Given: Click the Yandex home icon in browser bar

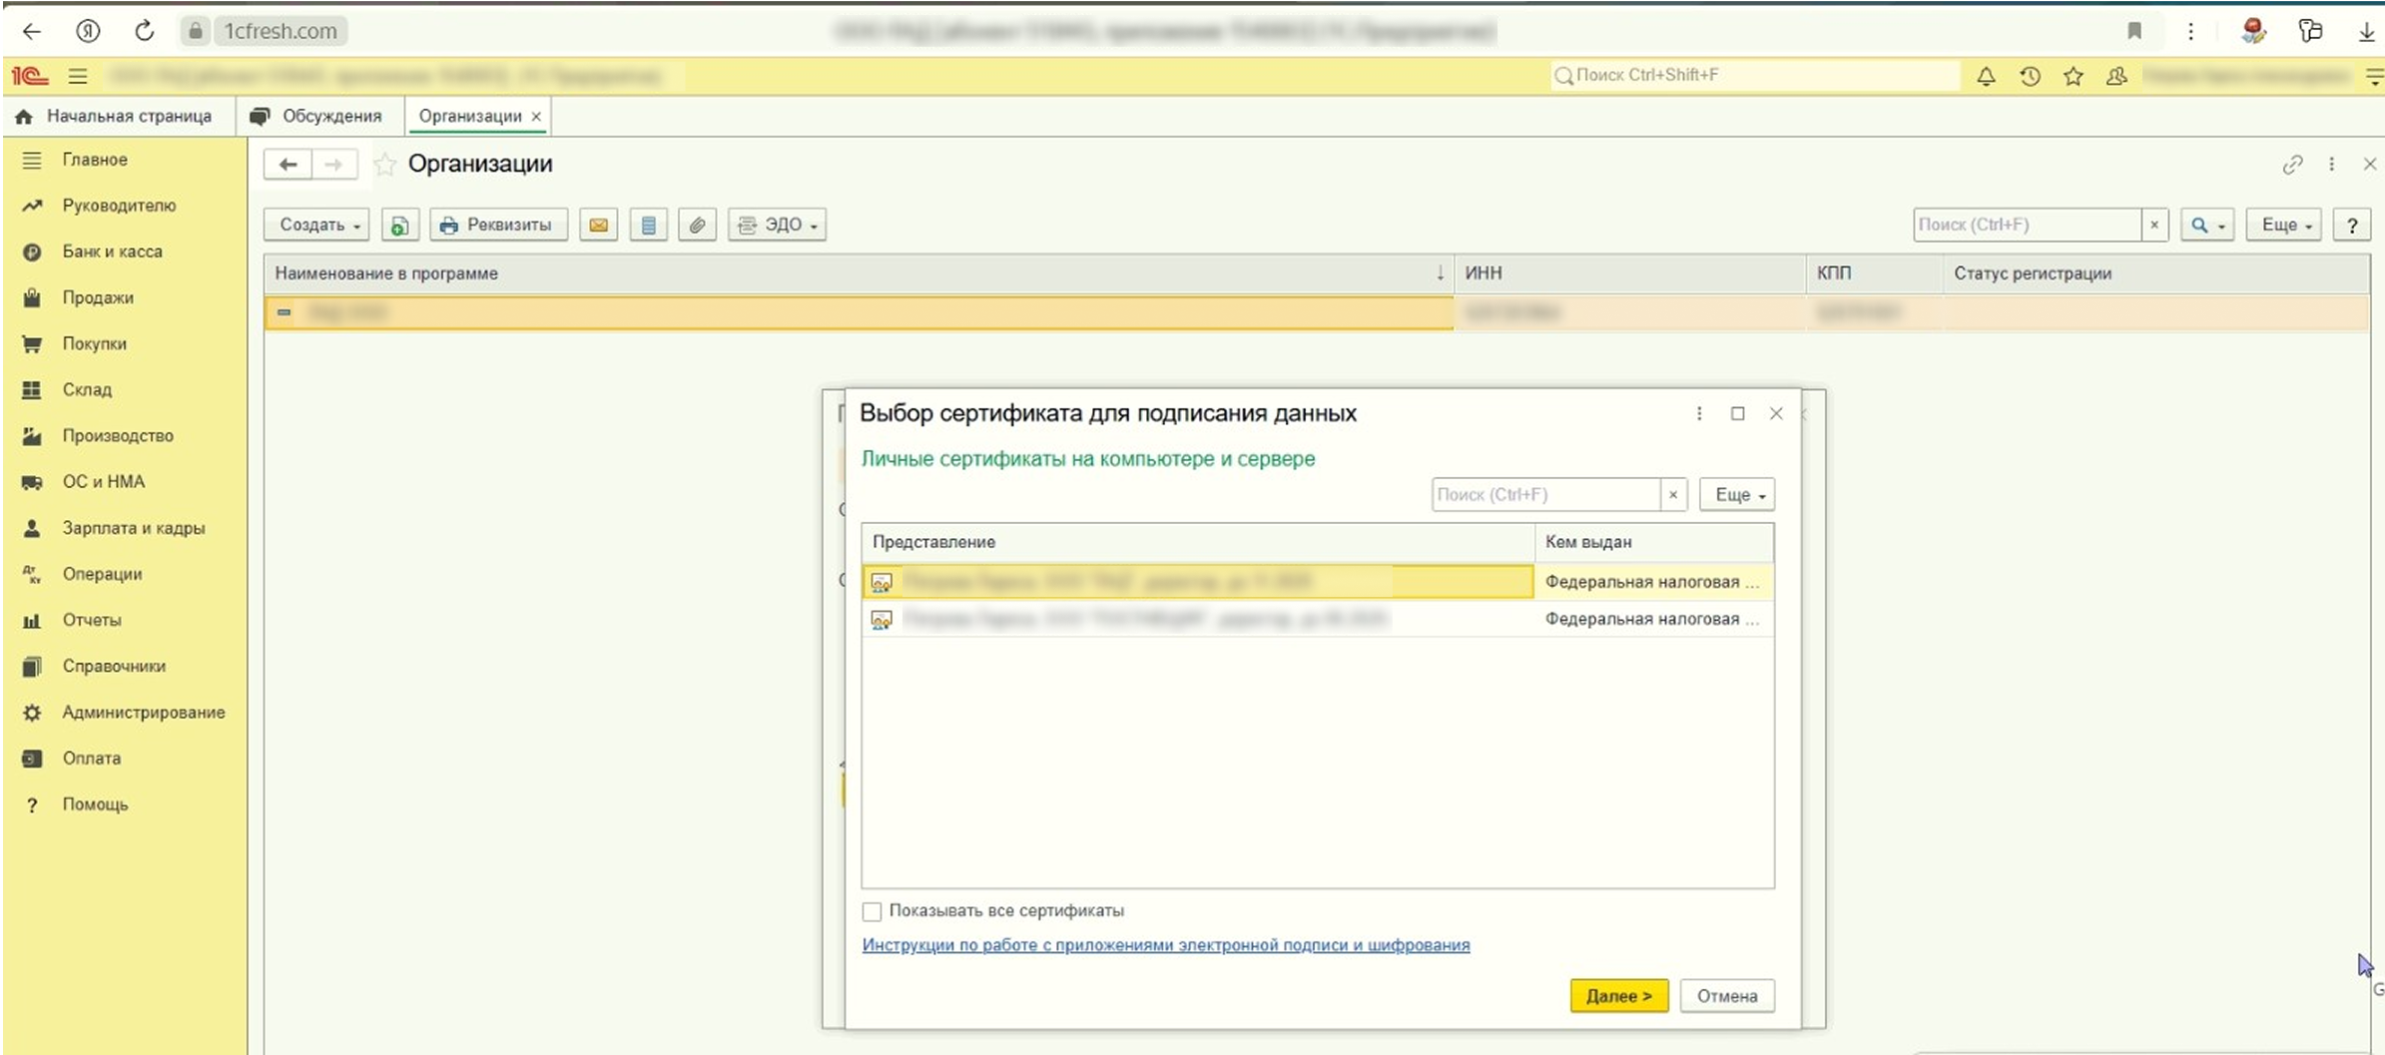Looking at the screenshot, I should point(88,31).
